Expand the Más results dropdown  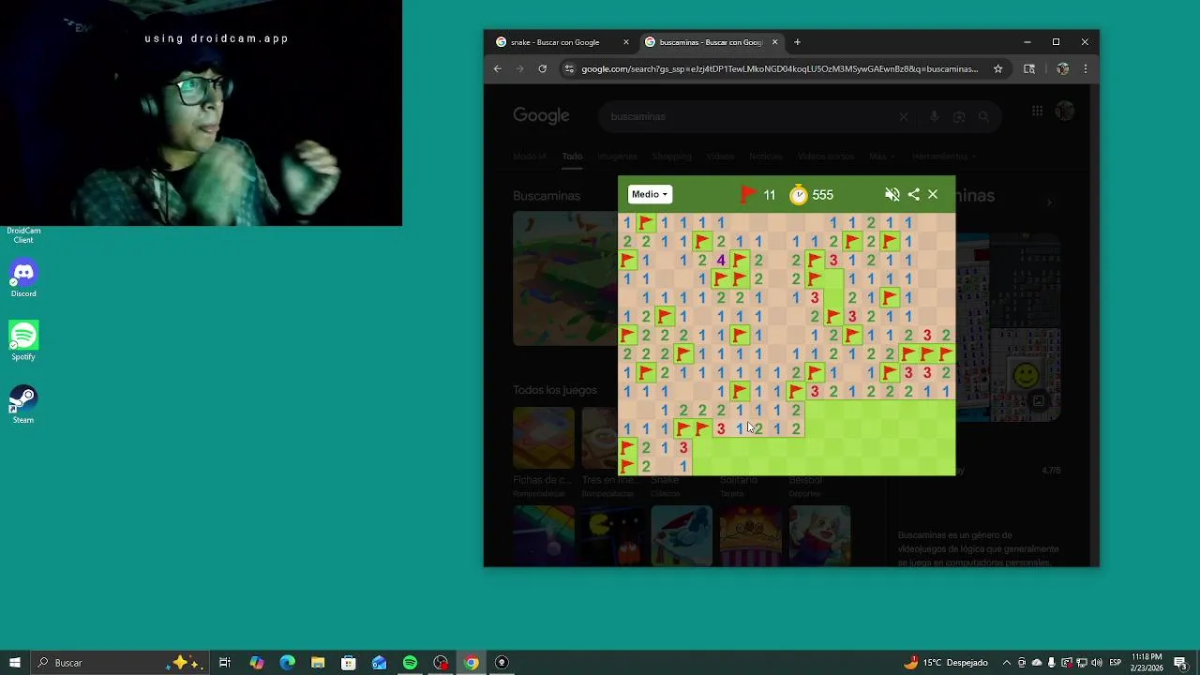(881, 157)
